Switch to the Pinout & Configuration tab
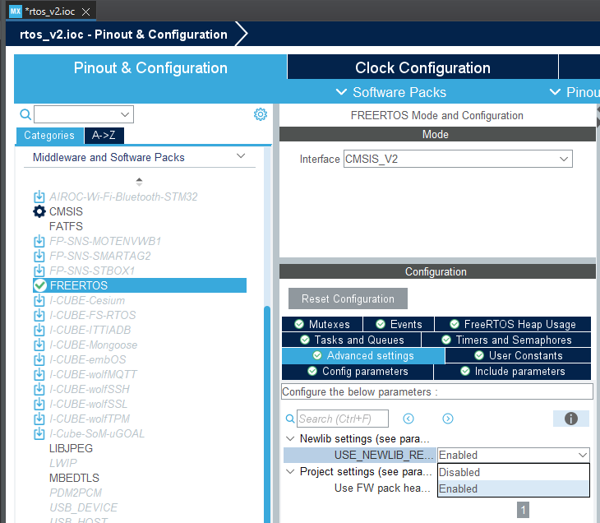Image resolution: width=600 pixels, height=523 pixels. [150, 67]
